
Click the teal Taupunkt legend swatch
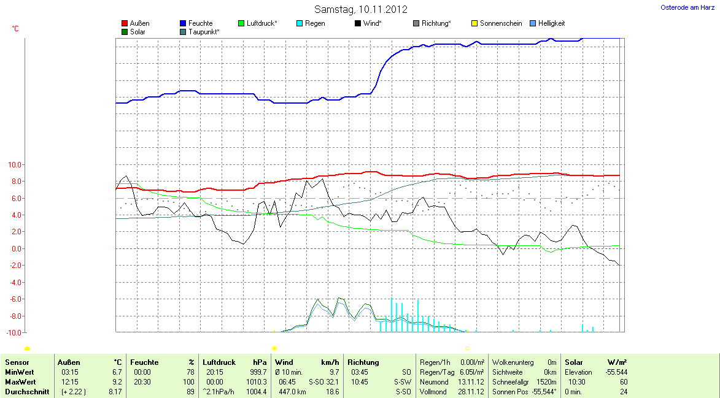coord(183,32)
